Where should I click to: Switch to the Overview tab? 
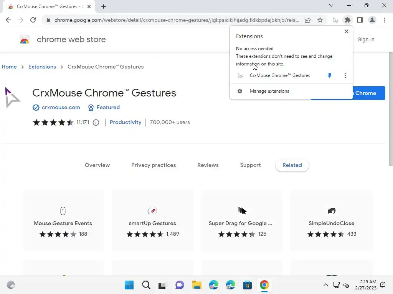pos(97,165)
